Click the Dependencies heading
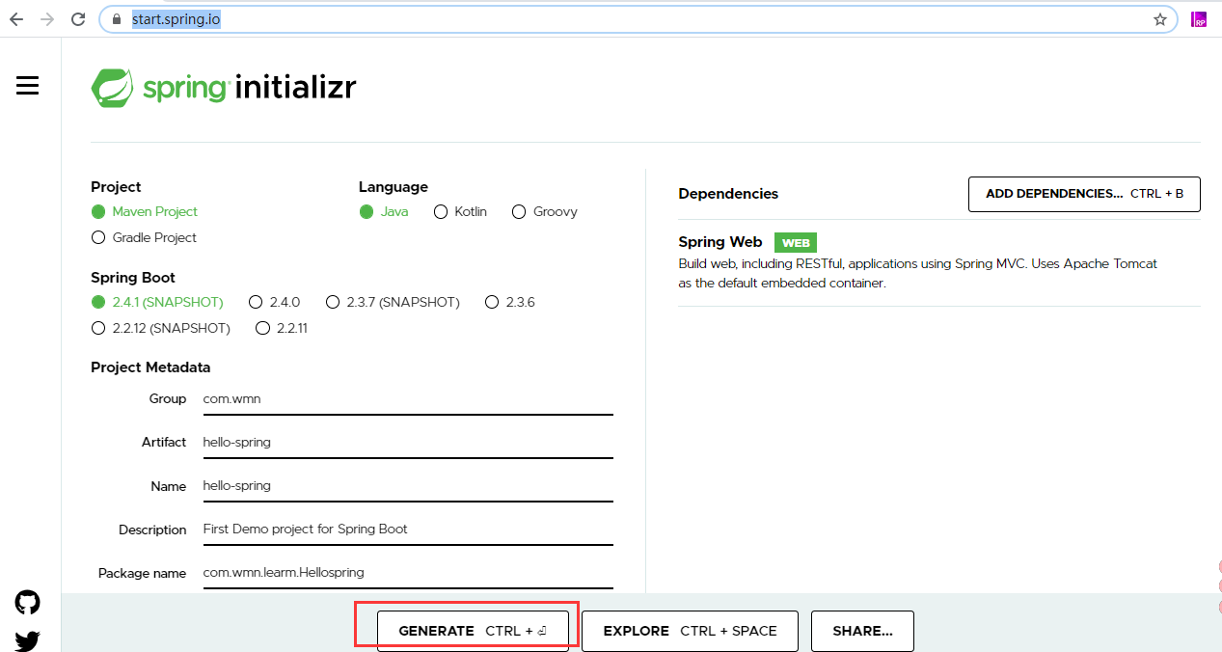Viewport: 1222px width, 652px height. tap(728, 194)
